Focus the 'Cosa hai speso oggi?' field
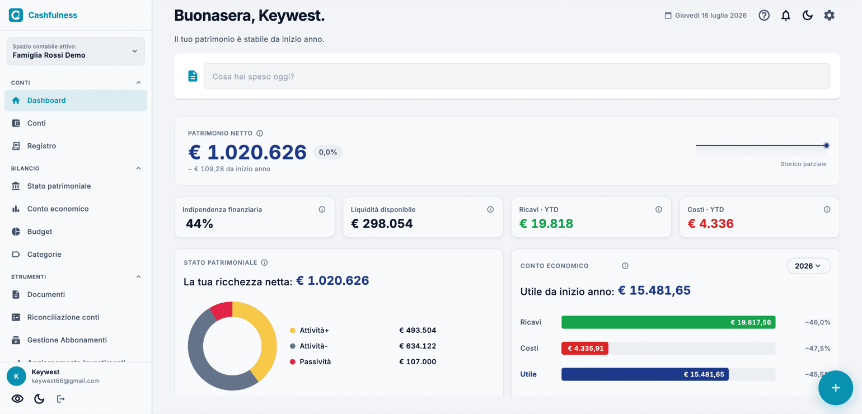The height and width of the screenshot is (414, 862). click(517, 76)
